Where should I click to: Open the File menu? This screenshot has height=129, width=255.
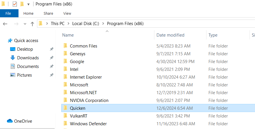click(x=8, y=13)
